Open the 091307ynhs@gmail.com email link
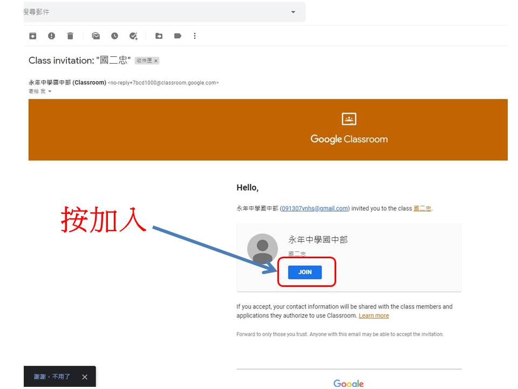The height and width of the screenshot is (389, 518). pos(315,209)
